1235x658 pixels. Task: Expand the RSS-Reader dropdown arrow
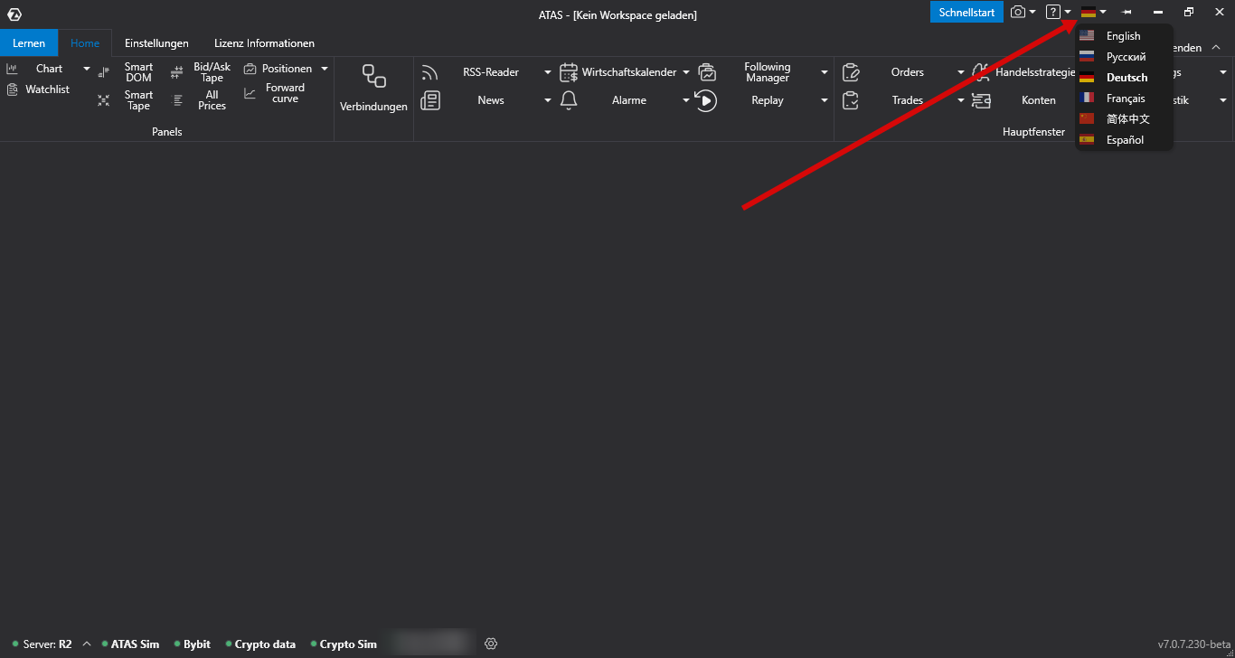coord(548,72)
